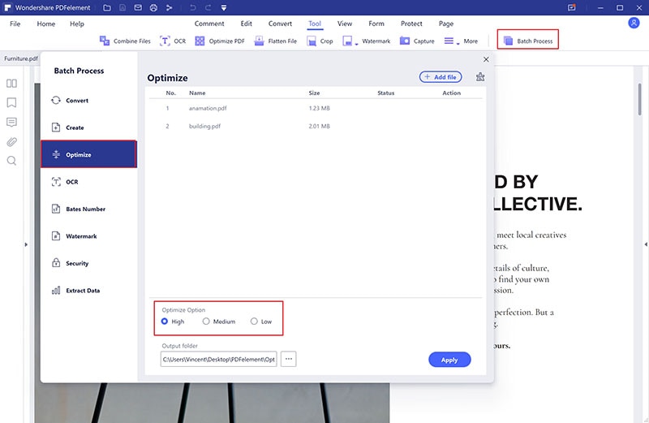Open the Home tab

click(46, 24)
